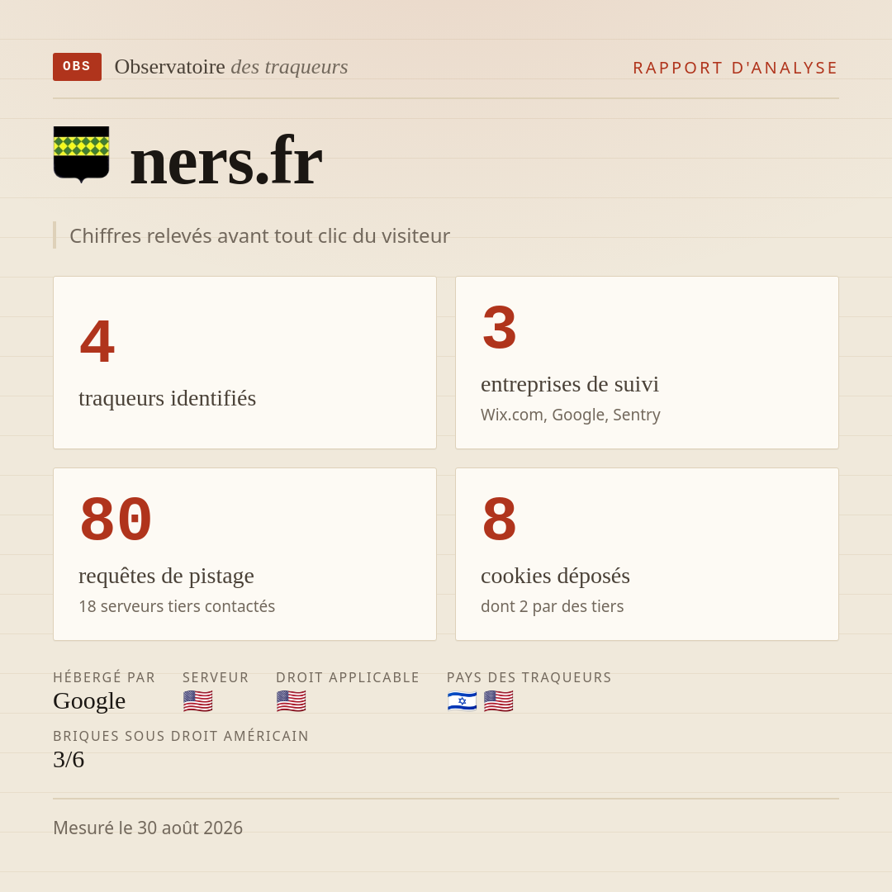
Task: Click the number 3 in the entreprises card
Action: [500, 328]
